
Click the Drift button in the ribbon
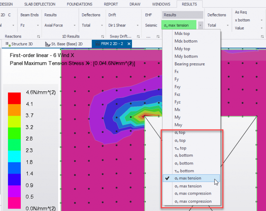click(112, 15)
